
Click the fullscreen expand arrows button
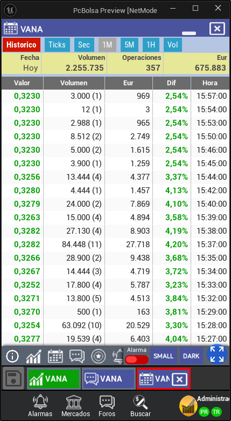(x=217, y=355)
